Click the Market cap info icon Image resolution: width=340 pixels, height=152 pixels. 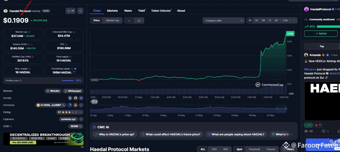[x=29, y=32]
